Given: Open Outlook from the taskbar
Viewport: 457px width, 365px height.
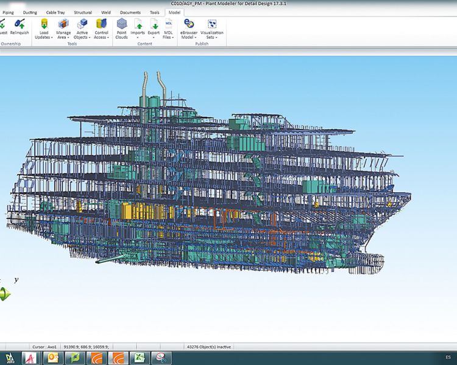Looking at the screenshot, I should (53, 358).
